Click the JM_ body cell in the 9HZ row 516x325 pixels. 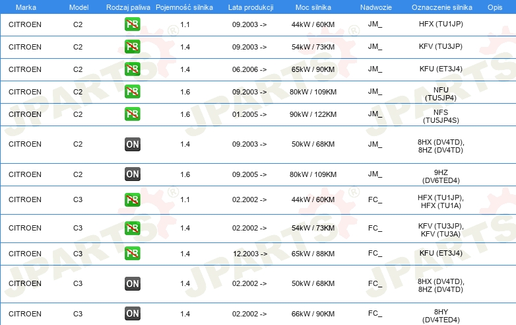pyautogui.click(x=375, y=174)
